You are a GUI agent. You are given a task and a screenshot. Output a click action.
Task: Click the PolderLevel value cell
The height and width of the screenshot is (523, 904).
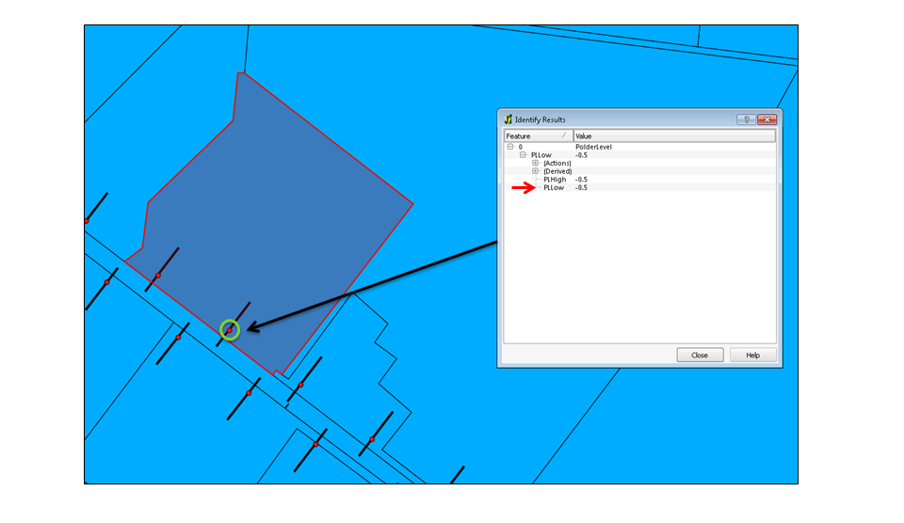tap(593, 147)
